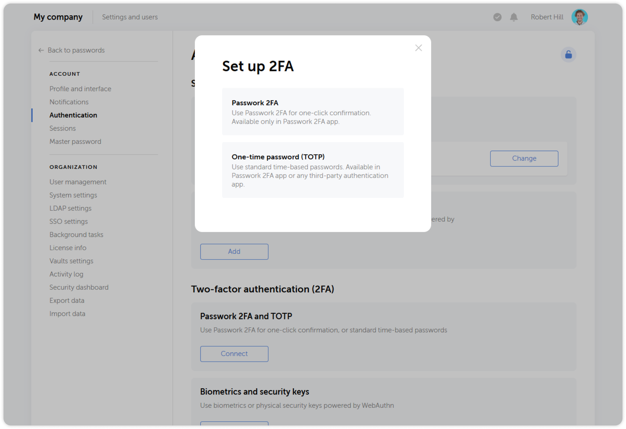Select the Authentication menu item
The image size is (626, 429).
73,115
